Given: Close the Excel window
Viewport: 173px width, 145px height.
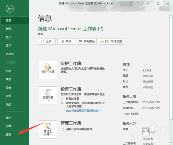Looking at the screenshot, I should coord(168,3).
